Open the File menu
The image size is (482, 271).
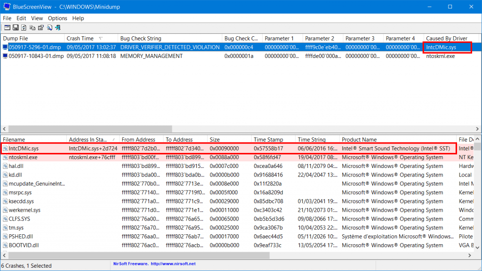coord(7,18)
